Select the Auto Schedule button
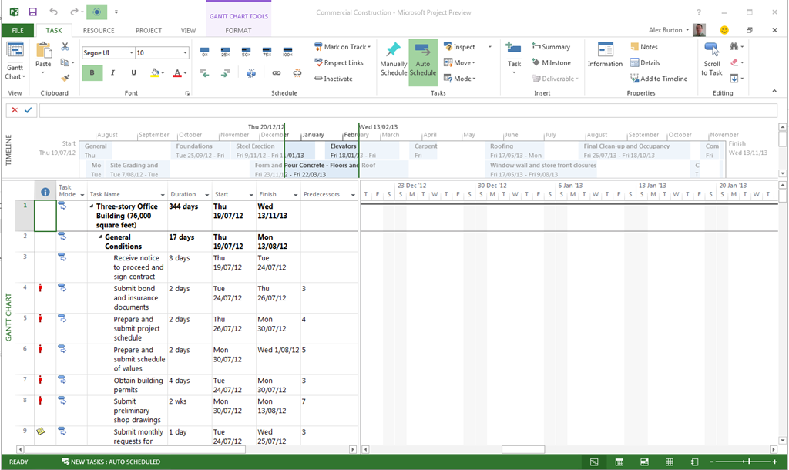Screen dimensions: 789x470 423,62
